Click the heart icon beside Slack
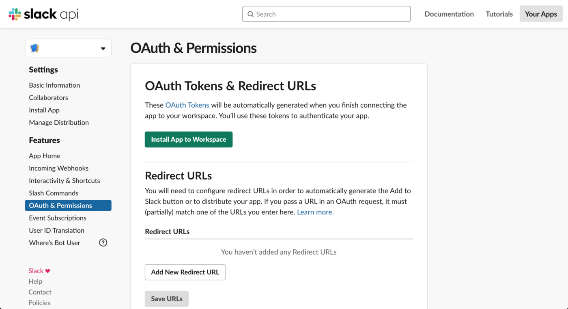568x309 pixels. pyautogui.click(x=48, y=271)
